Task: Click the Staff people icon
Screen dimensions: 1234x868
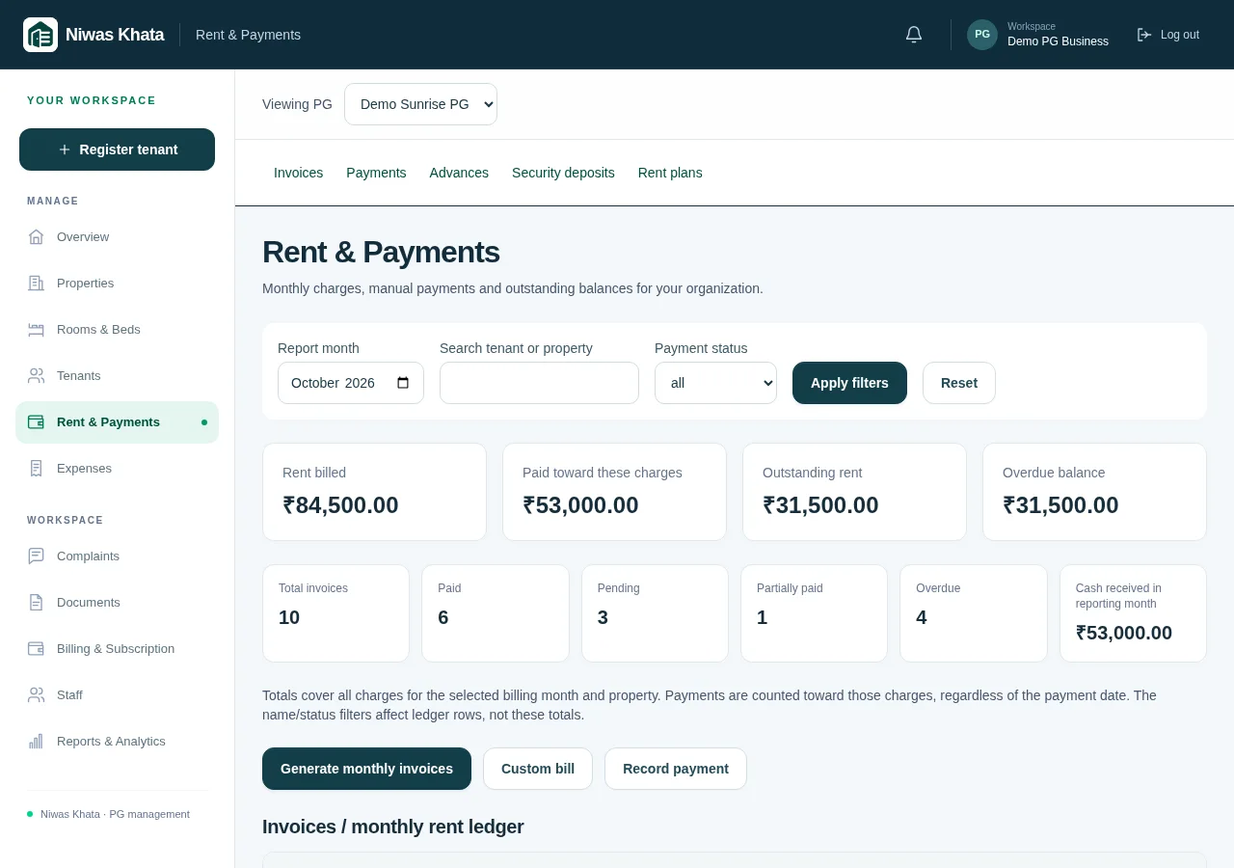Action: point(37,694)
